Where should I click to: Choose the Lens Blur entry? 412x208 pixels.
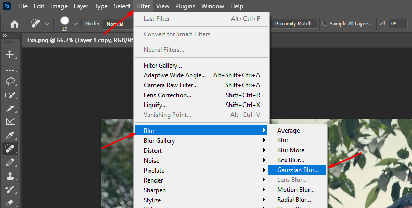point(298,180)
